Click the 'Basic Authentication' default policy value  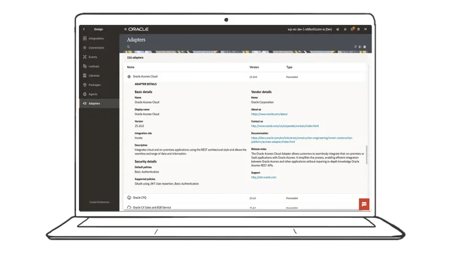[x=147, y=172]
